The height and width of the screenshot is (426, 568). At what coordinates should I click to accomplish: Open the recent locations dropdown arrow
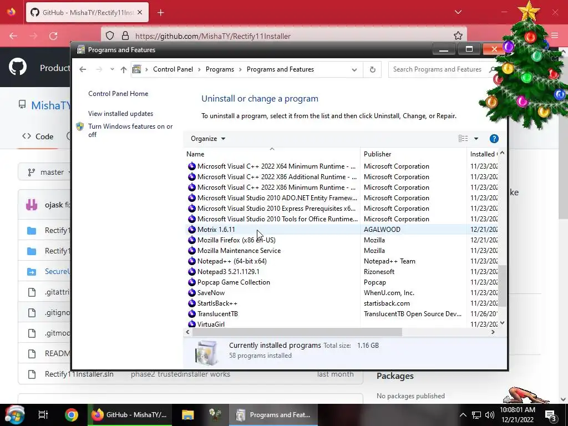click(112, 69)
